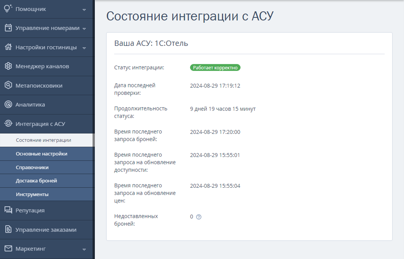This screenshot has height=259, width=404.
Task: Expand the Управление номерами arrow
Action: (84, 29)
